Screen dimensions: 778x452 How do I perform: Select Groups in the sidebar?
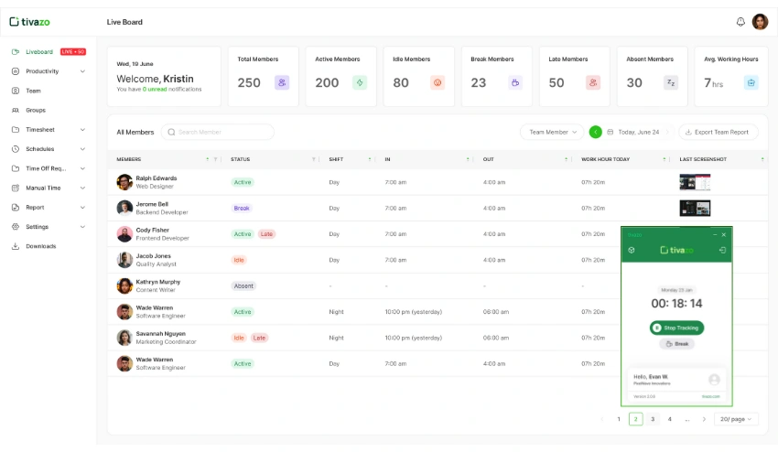(36, 110)
